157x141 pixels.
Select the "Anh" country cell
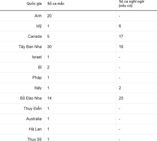coord(38,16)
